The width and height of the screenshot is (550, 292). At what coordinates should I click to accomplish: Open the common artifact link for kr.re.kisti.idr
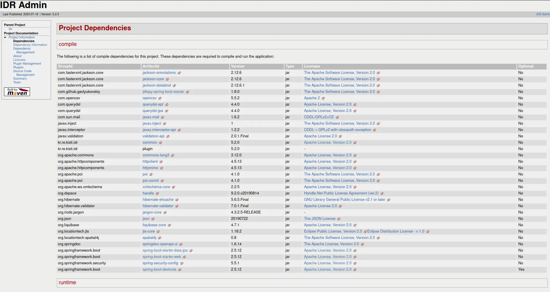point(150,143)
